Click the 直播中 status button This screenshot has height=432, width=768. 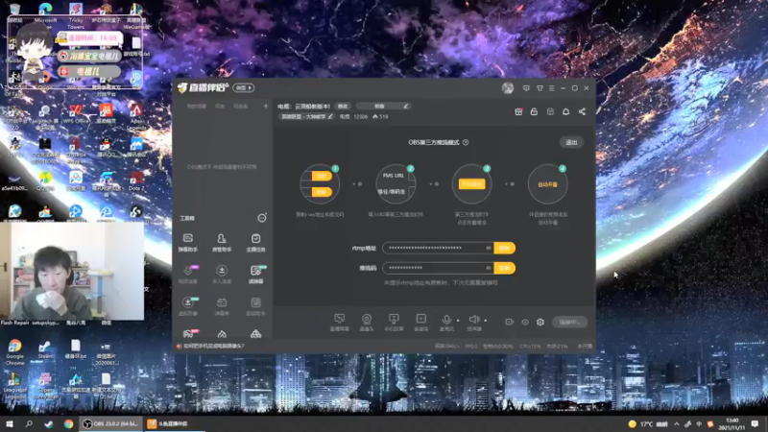click(x=569, y=323)
